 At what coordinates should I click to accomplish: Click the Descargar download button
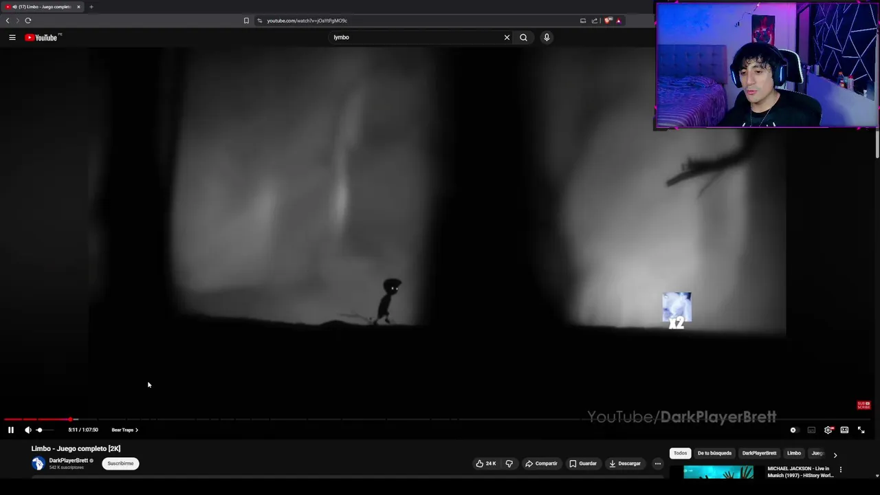point(624,463)
